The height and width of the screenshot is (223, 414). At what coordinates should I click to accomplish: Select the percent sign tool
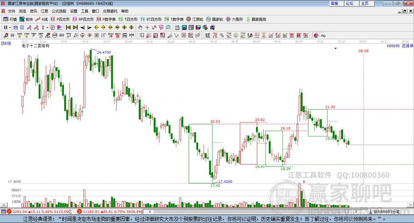[x=222, y=35]
